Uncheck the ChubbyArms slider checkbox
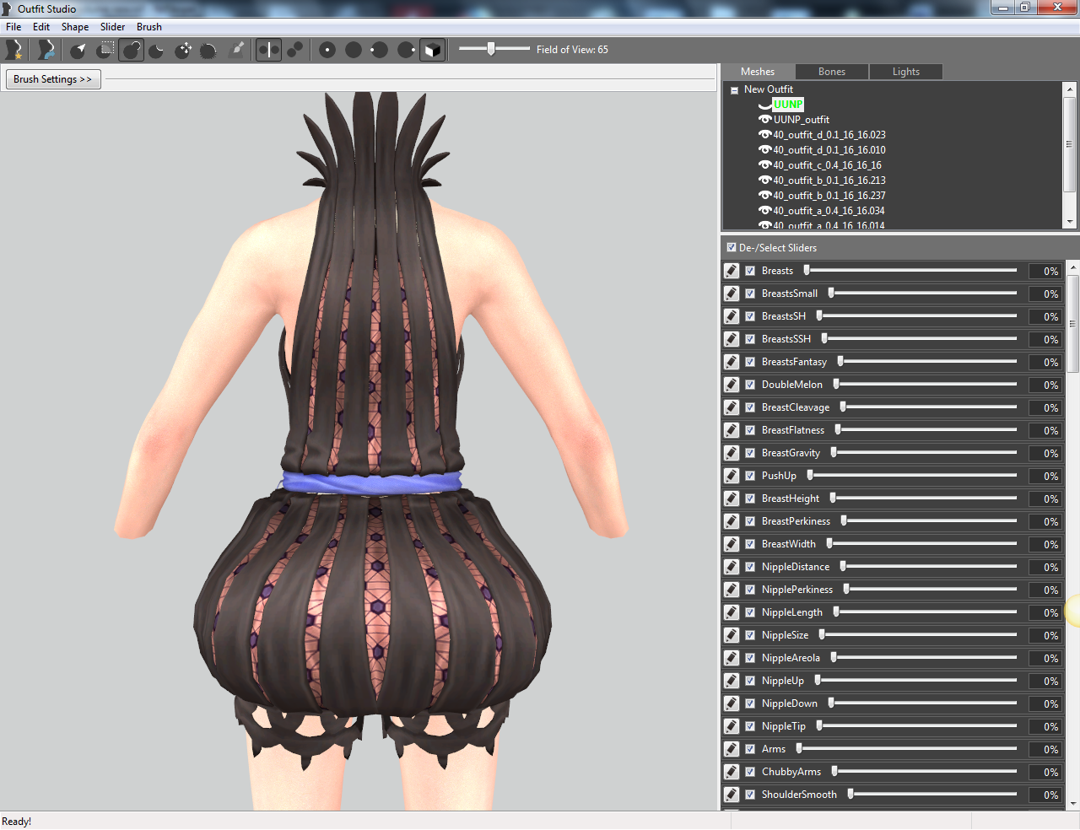 [750, 772]
